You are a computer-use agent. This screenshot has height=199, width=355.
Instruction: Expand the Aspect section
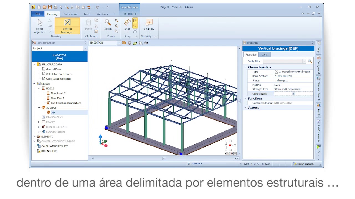coord(245,108)
